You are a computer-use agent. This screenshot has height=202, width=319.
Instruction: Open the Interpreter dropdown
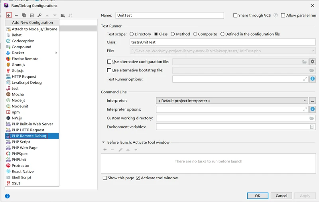pyautogui.click(x=232, y=101)
